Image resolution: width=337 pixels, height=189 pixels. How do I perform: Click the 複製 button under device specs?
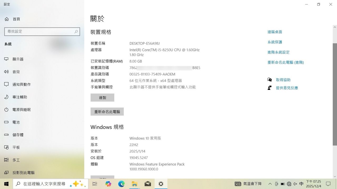click(102, 98)
